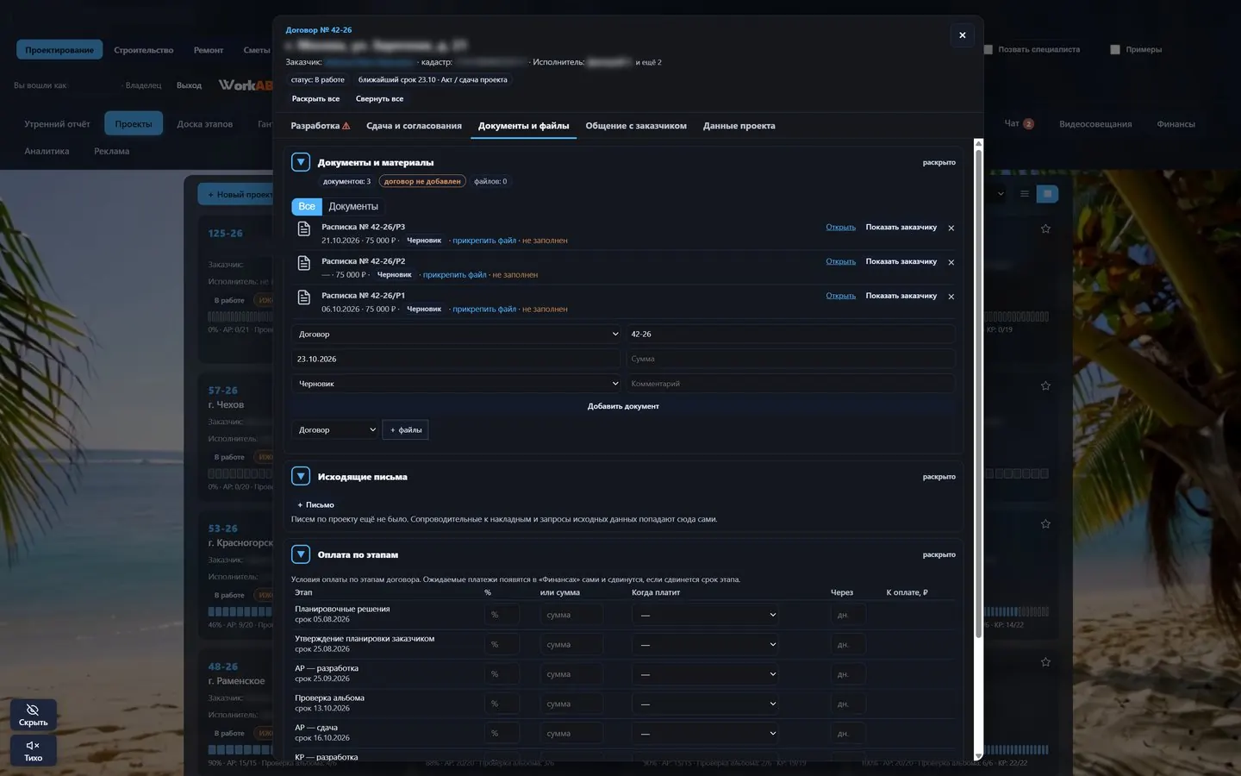This screenshot has width=1241, height=776.
Task: Click the document icon of Расписка № 42-26/Р3
Action: (x=303, y=228)
